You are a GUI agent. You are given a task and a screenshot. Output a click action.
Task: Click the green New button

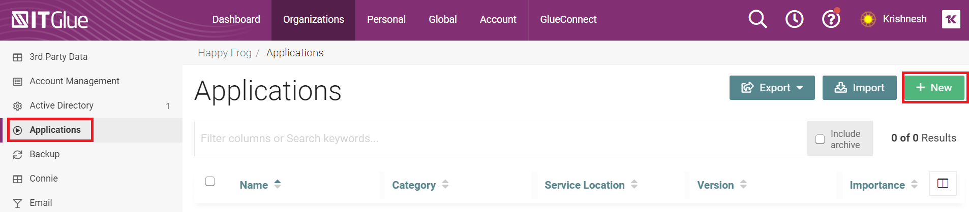click(934, 88)
